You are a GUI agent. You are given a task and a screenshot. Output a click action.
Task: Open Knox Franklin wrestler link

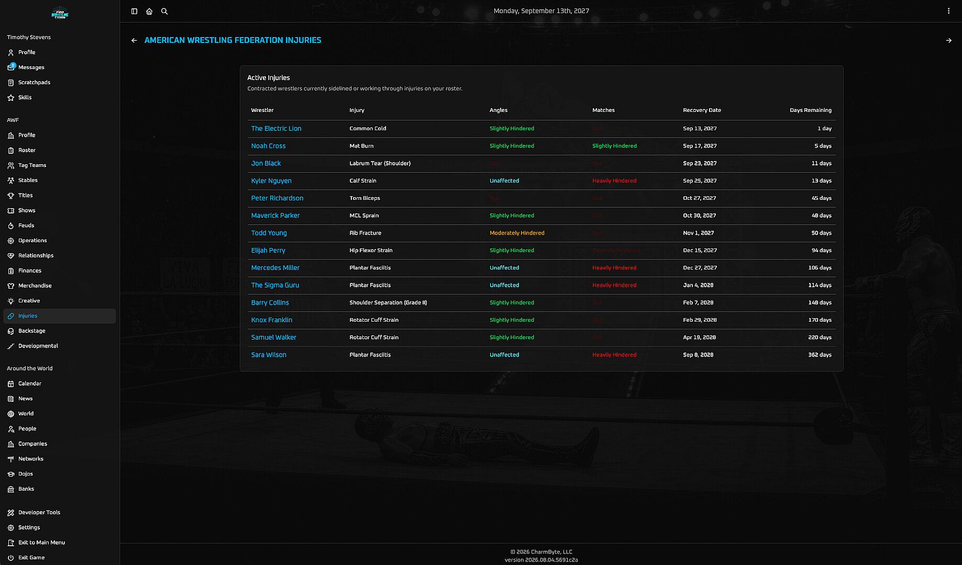click(x=272, y=320)
